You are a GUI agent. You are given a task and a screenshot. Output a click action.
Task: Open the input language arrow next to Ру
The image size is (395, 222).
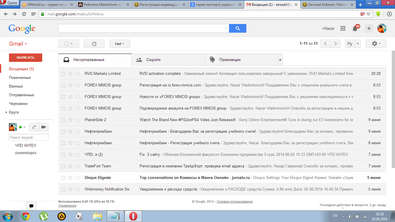[358, 44]
